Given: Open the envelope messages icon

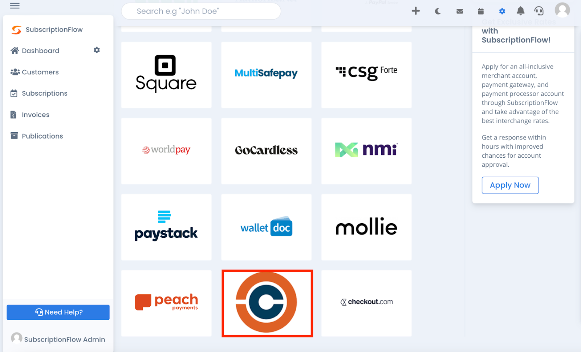Looking at the screenshot, I should click(x=460, y=11).
